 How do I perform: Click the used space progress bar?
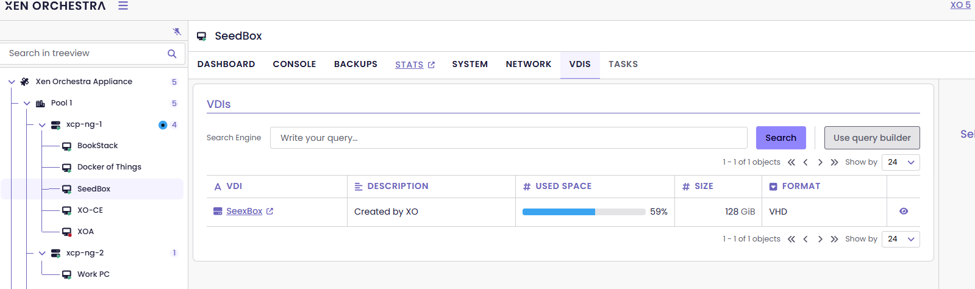[584, 212]
